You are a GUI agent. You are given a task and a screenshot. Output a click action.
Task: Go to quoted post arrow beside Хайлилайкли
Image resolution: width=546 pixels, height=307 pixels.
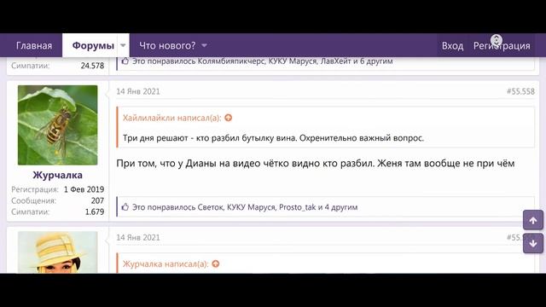pyautogui.click(x=229, y=118)
